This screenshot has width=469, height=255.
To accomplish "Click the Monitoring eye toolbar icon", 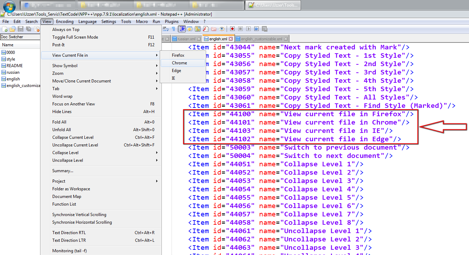I will pyautogui.click(x=222, y=29).
